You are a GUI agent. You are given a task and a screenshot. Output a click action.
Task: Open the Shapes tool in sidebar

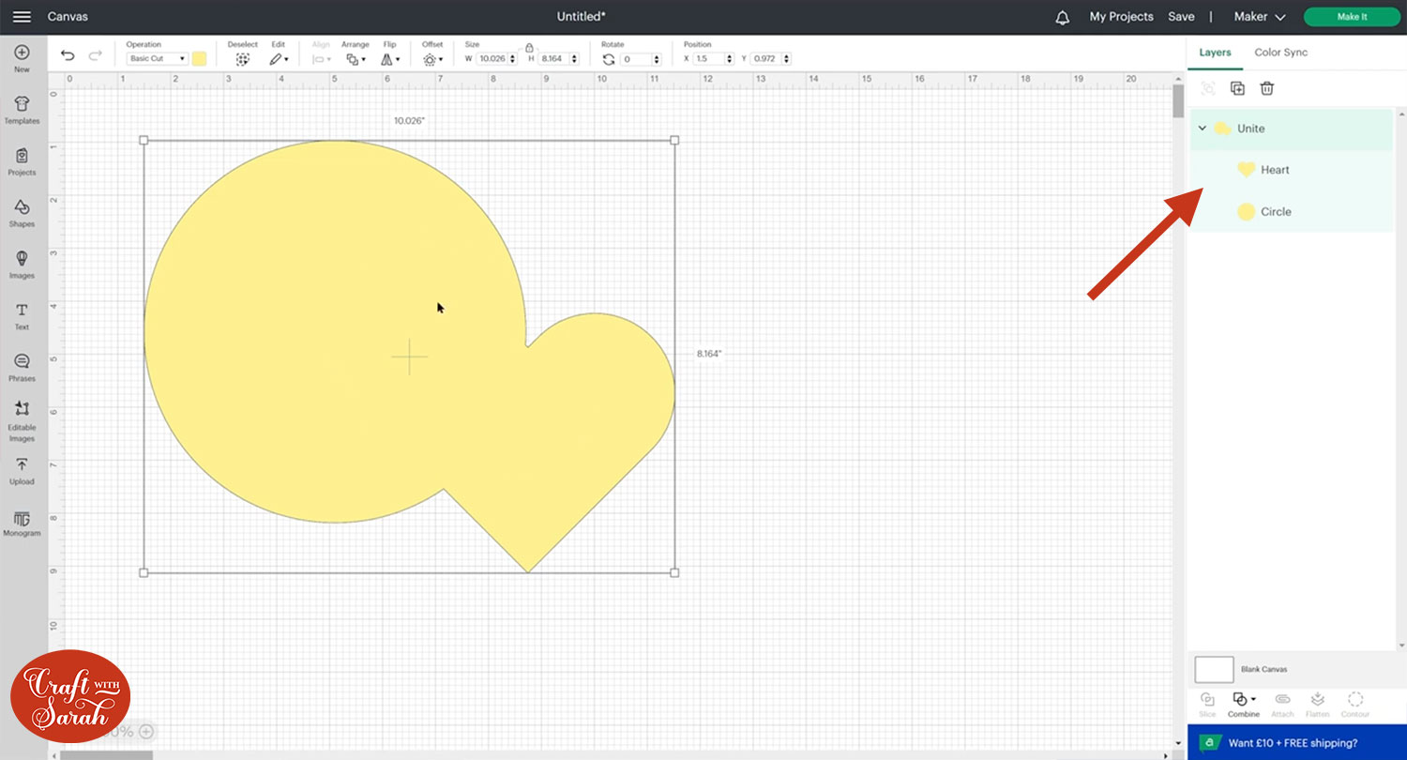[x=22, y=212]
